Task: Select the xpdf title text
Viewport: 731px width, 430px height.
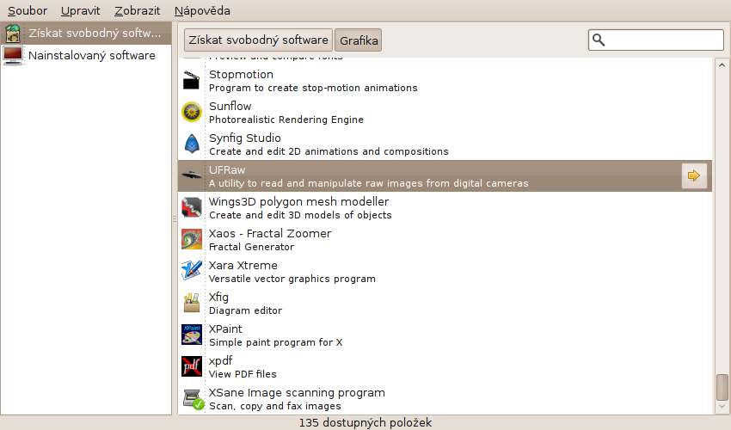Action: click(220, 361)
